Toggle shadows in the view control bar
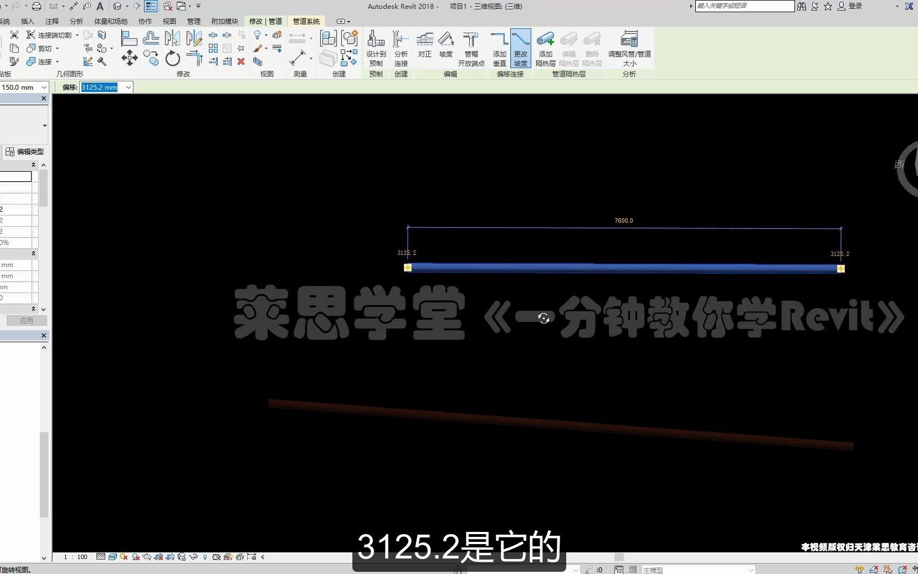The image size is (918, 574). click(x=136, y=557)
